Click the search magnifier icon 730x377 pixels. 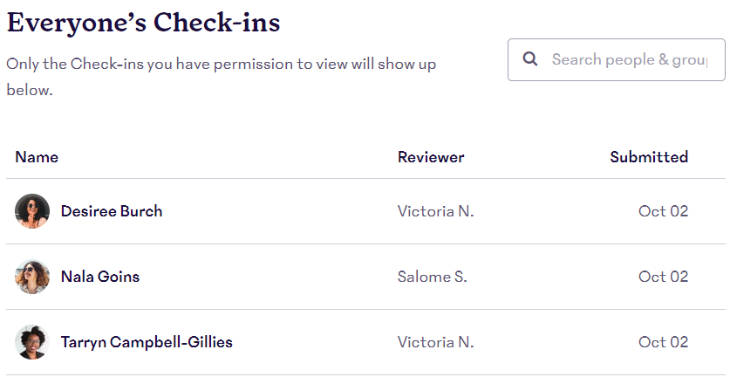[529, 59]
